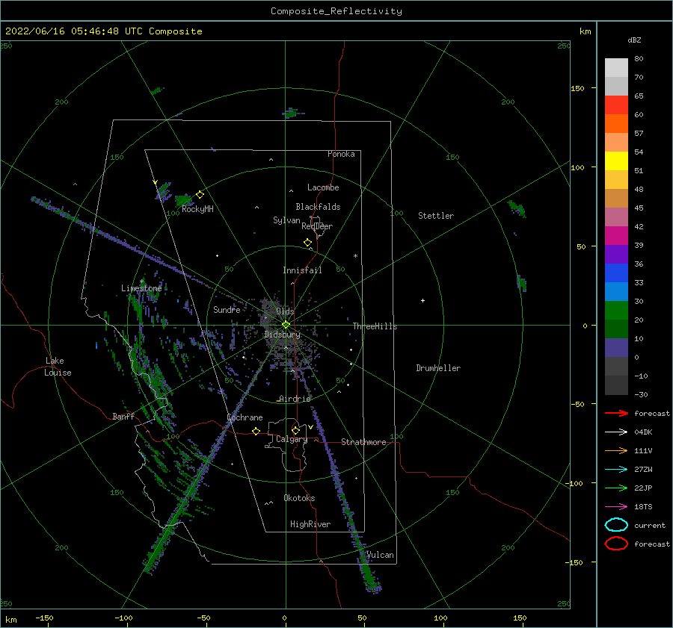This screenshot has width=673, height=628.
Task: Click the cyan current ellipse icon
Action: click(616, 525)
